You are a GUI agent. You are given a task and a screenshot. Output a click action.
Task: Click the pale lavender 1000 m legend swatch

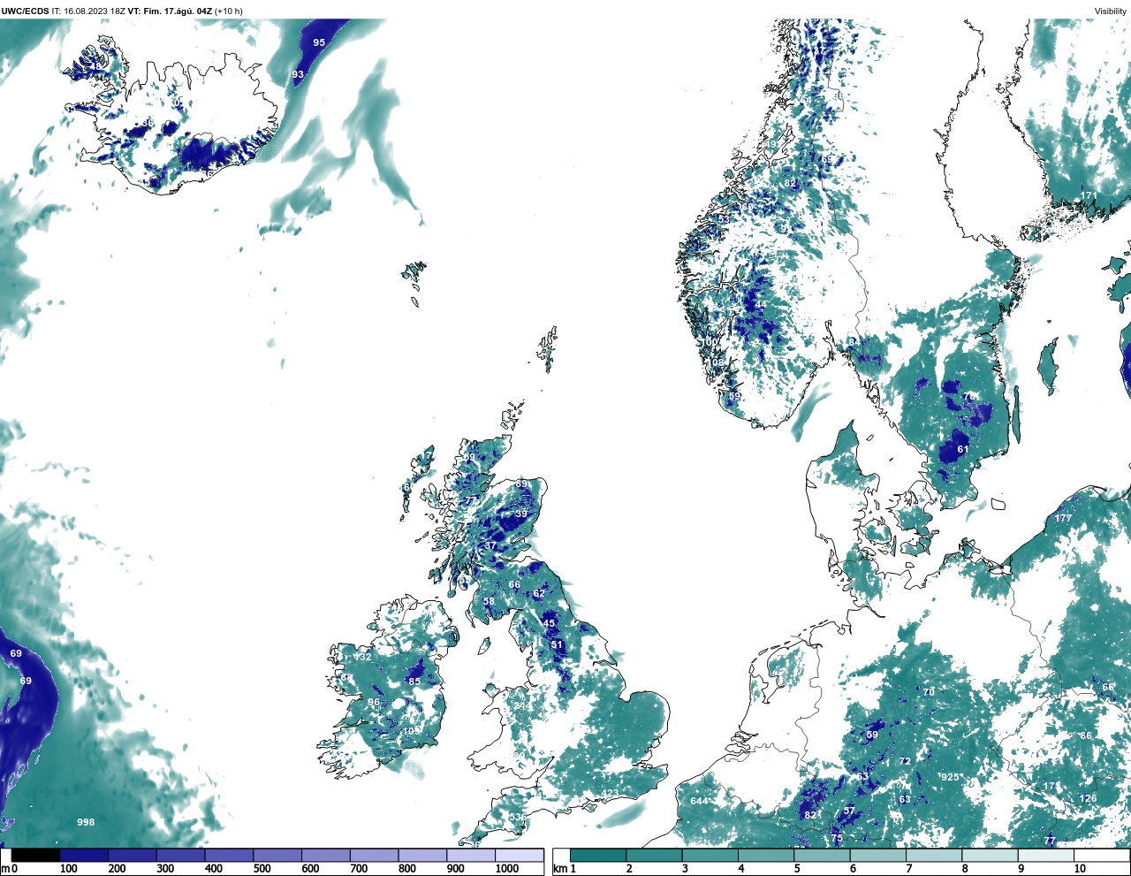(x=519, y=855)
